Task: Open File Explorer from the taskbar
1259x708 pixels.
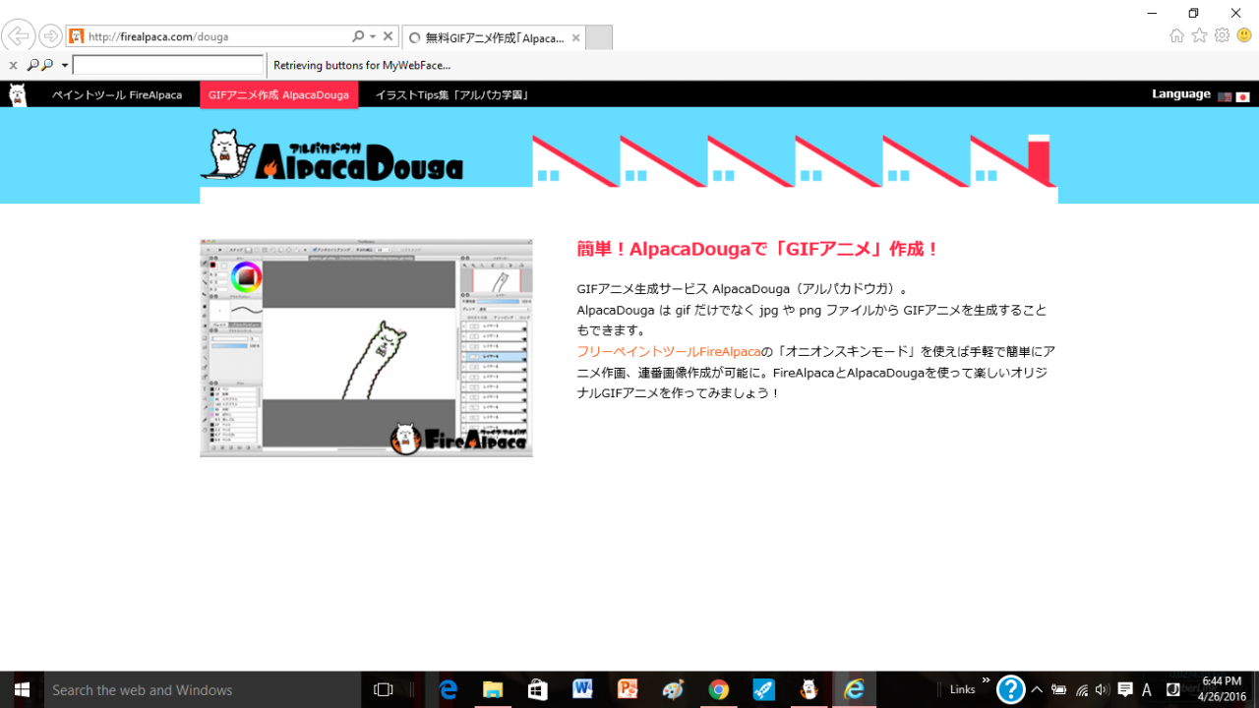Action: 493,689
